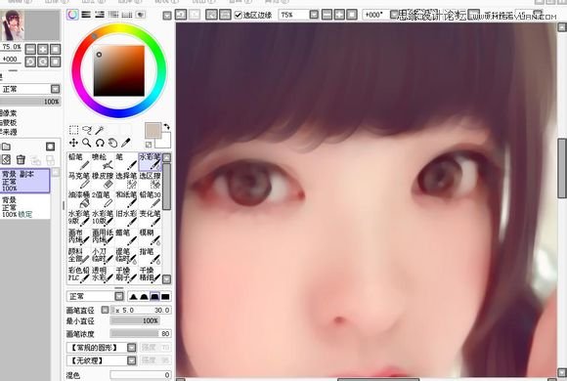Click the undo button in top toolbar

point(181,15)
